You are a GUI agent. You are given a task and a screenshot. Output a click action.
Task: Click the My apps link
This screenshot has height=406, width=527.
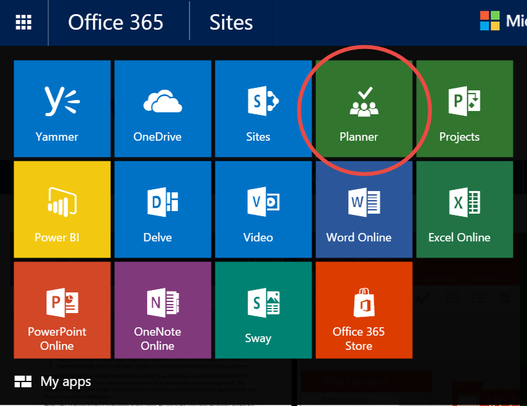tap(53, 381)
